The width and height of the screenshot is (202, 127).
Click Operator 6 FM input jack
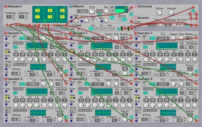click(x=196, y=84)
